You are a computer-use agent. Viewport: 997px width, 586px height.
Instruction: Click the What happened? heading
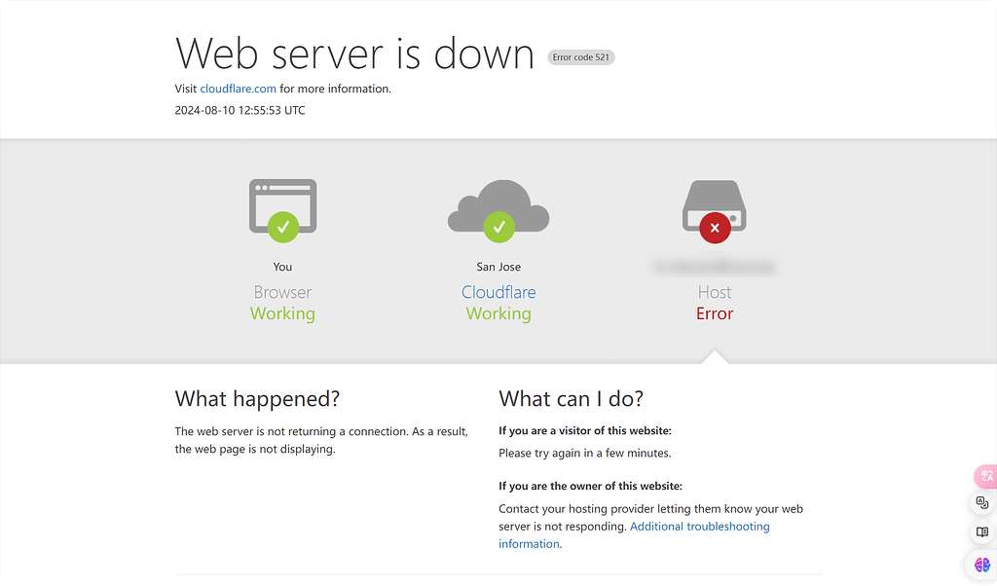tap(257, 399)
